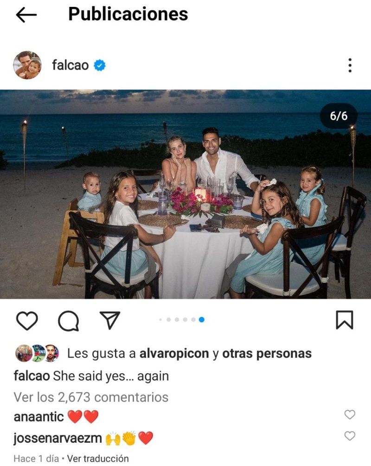Open comments with speech bubble icon
The width and height of the screenshot is (371, 466).
(x=68, y=321)
